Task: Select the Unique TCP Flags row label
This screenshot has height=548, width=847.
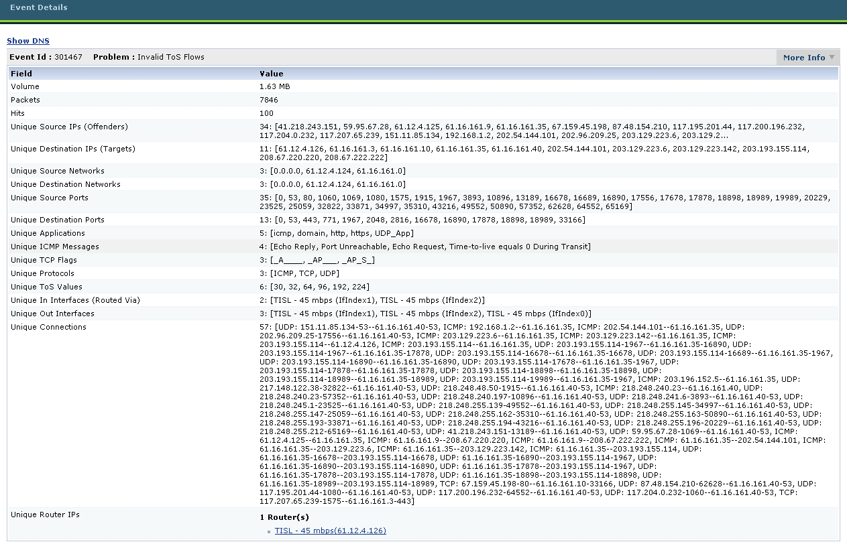Action: [44, 261]
